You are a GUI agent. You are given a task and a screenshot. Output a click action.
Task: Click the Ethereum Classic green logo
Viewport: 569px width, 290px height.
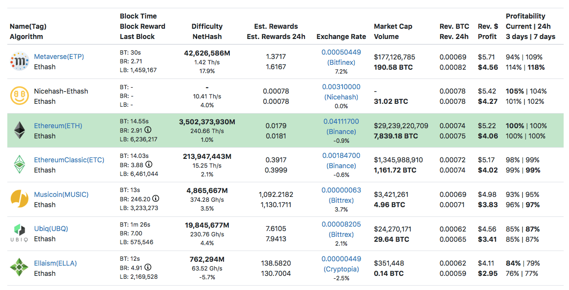[20, 165]
